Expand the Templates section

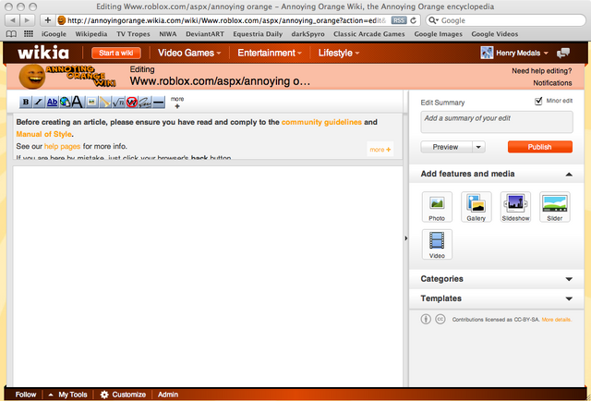pos(569,298)
